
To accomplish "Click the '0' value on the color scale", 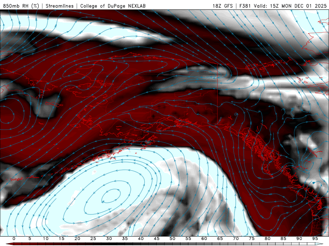I will (14, 239).
